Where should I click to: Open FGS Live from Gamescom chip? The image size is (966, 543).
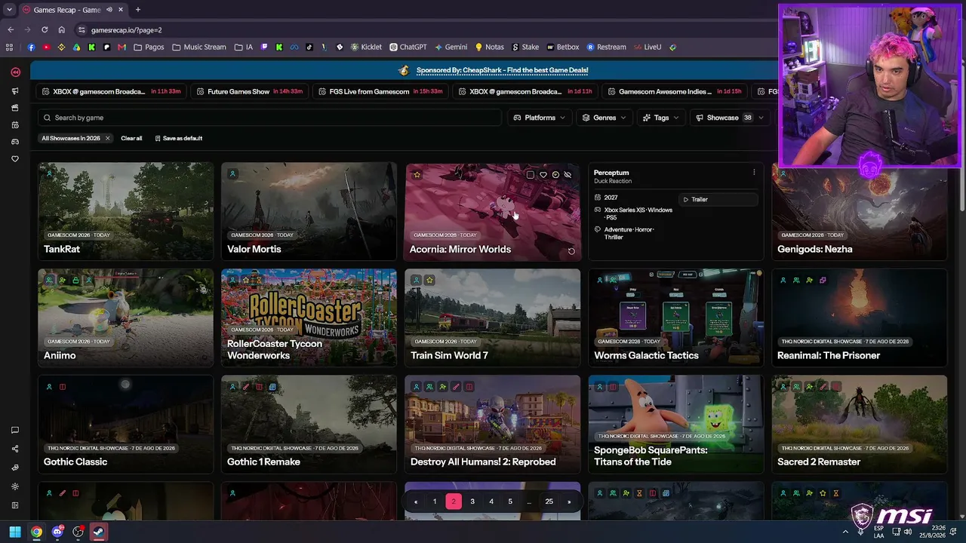pyautogui.click(x=380, y=92)
